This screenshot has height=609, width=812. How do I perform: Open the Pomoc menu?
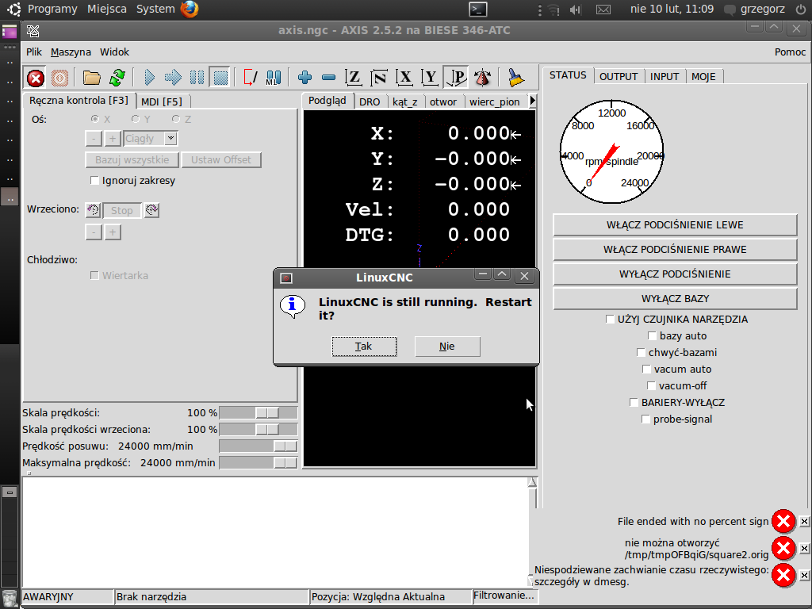coord(791,52)
